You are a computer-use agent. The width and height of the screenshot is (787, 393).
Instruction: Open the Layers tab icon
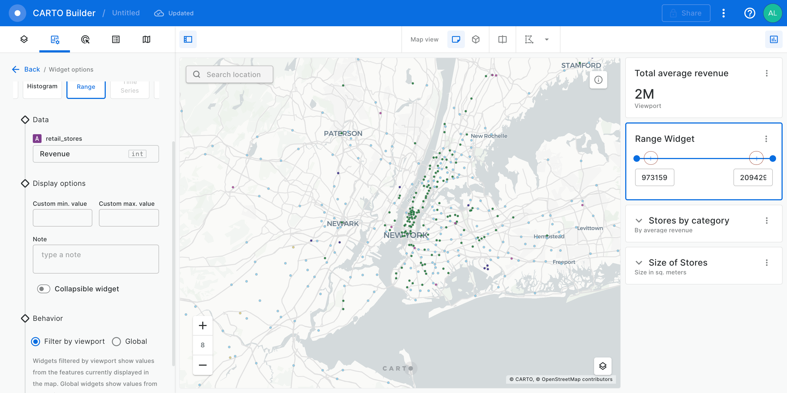pyautogui.click(x=24, y=39)
